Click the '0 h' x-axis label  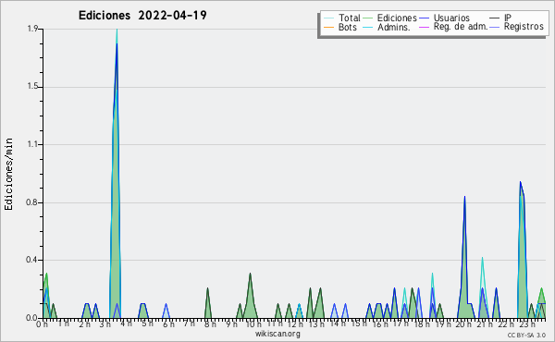[x=42, y=324]
